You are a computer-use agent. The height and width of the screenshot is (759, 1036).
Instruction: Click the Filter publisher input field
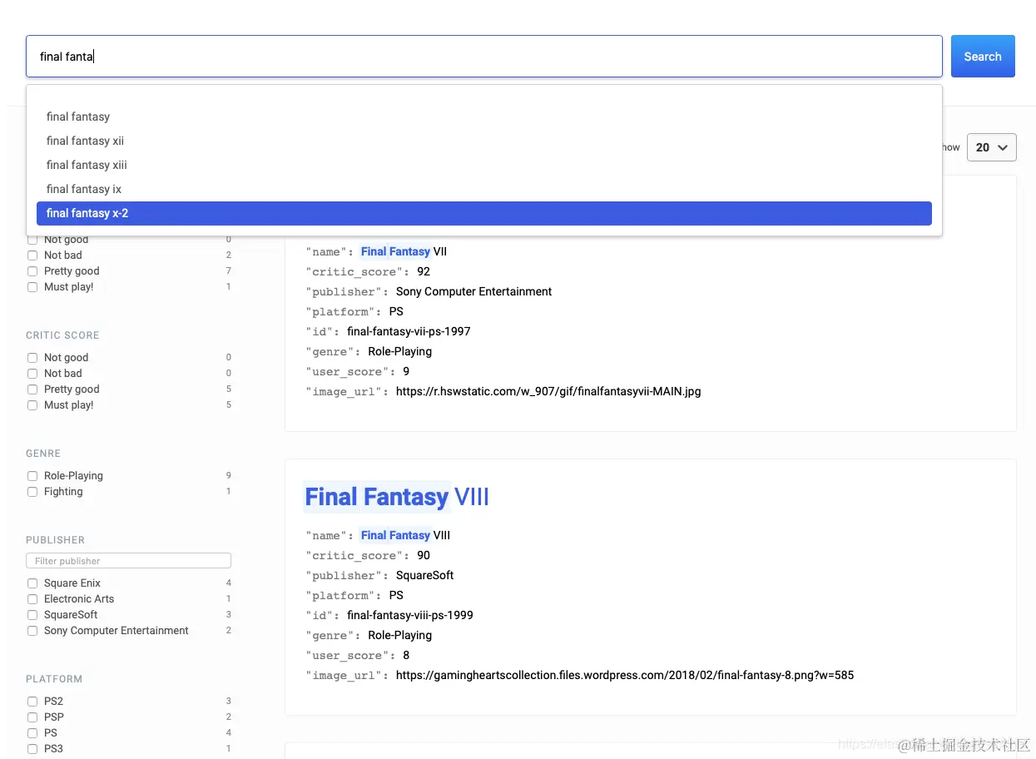(x=128, y=561)
